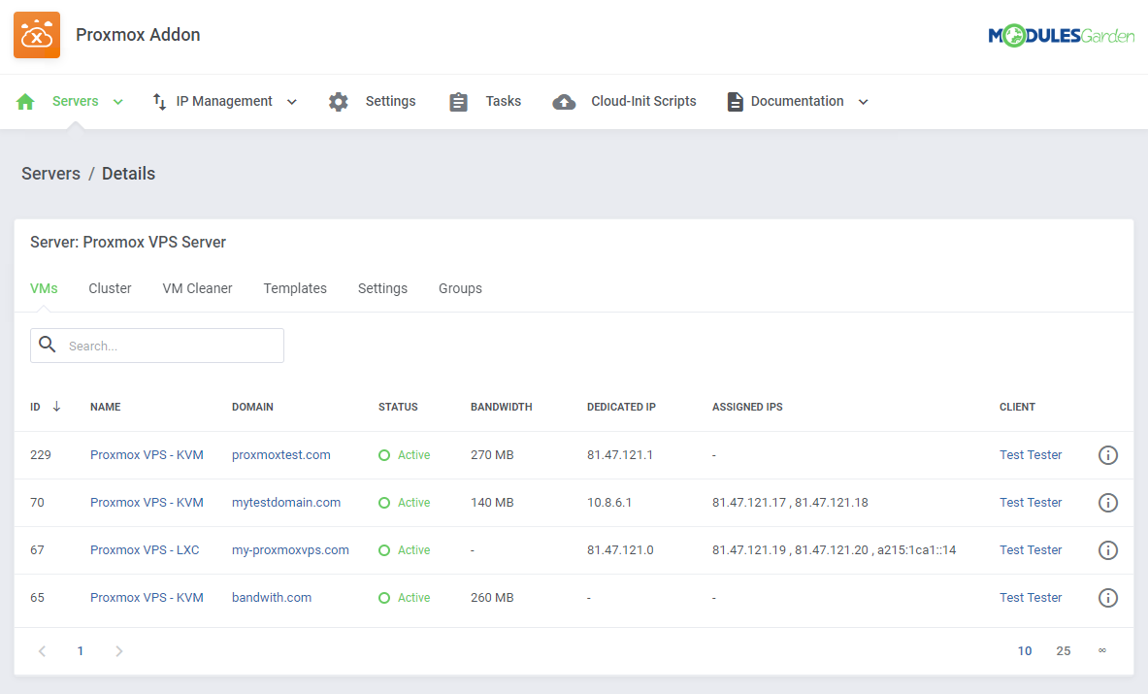Sort by ID using the arrow icon
This screenshot has height=694, width=1148.
[56, 407]
